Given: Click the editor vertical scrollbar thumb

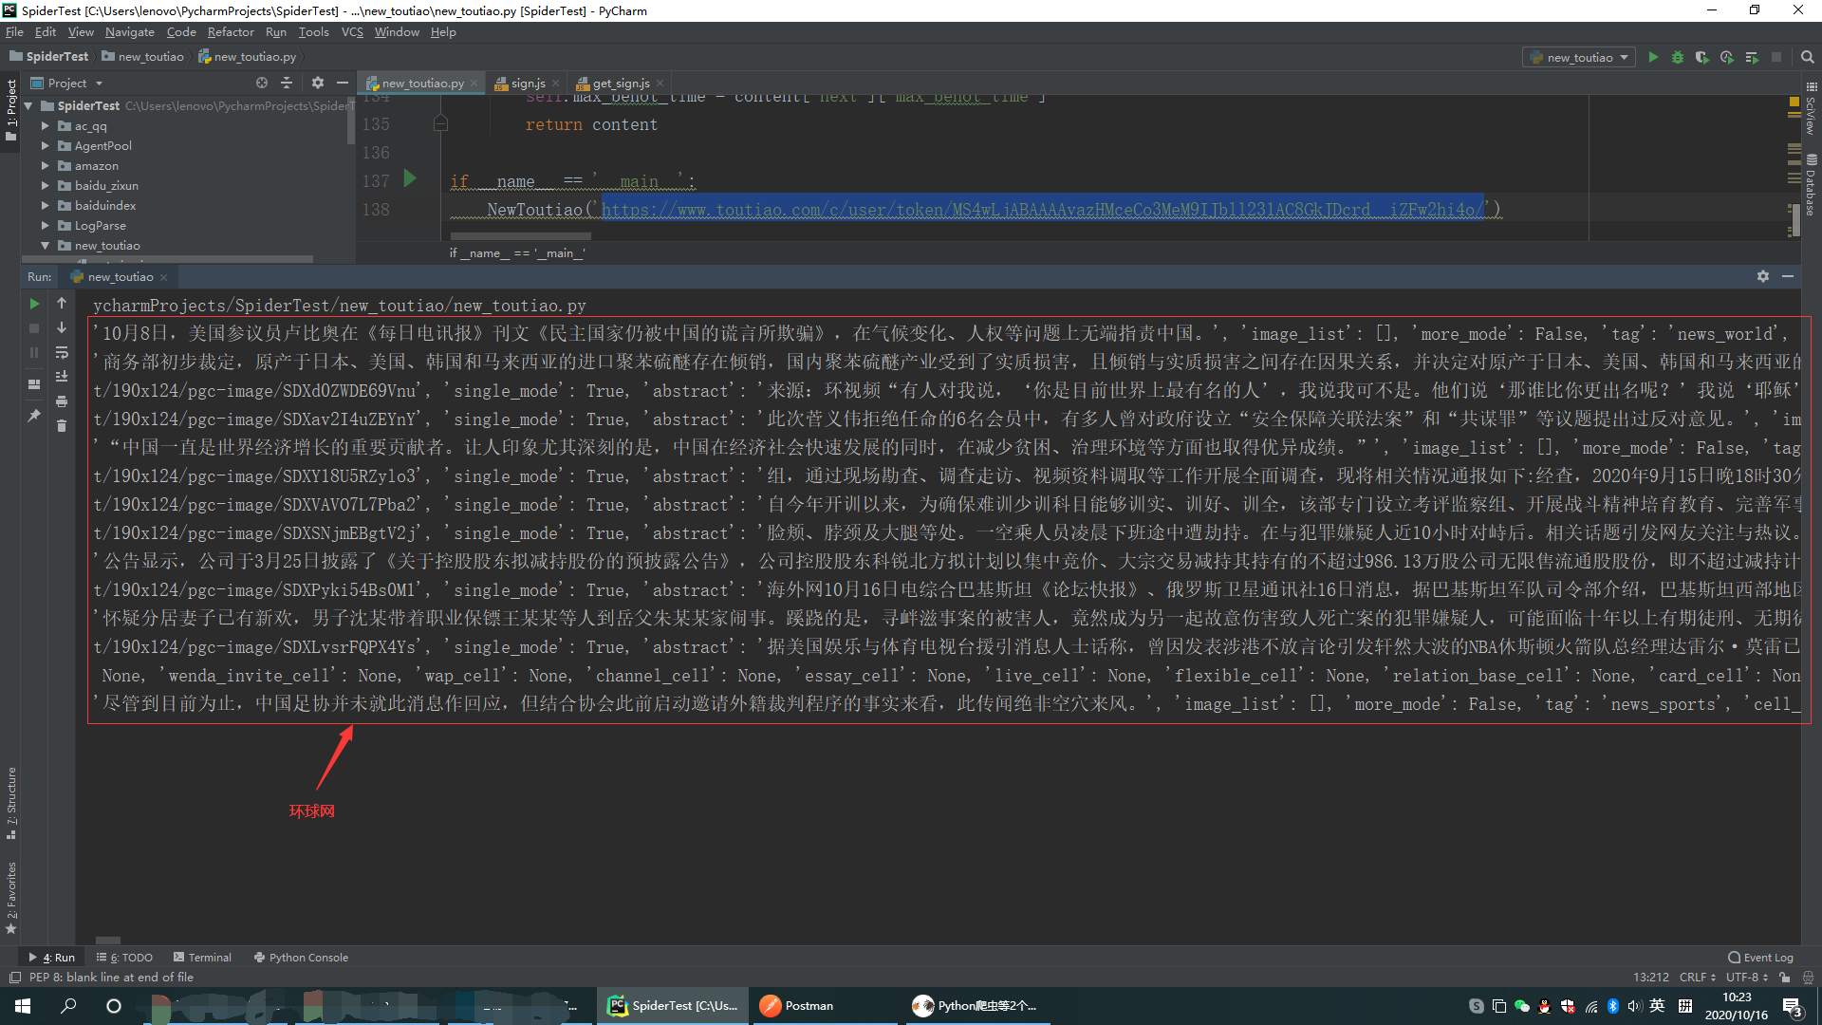Looking at the screenshot, I should [x=1795, y=219].
